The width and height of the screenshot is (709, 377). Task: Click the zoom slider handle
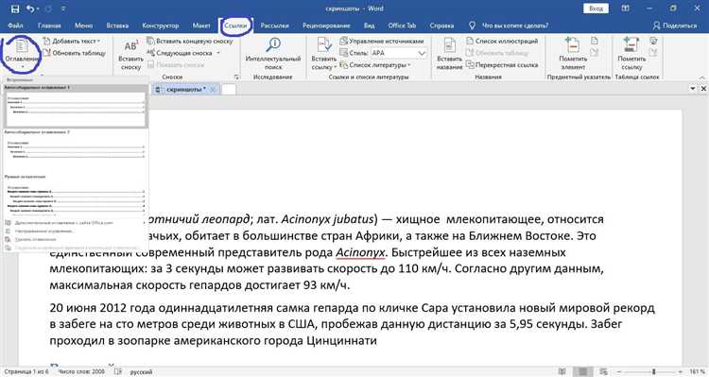654,371
